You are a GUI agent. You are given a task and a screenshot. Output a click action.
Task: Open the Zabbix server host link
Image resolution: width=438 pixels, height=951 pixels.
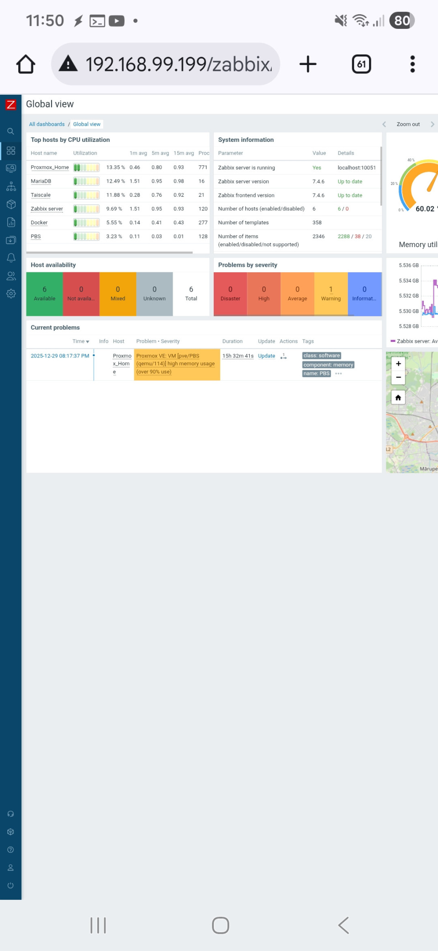(47, 209)
